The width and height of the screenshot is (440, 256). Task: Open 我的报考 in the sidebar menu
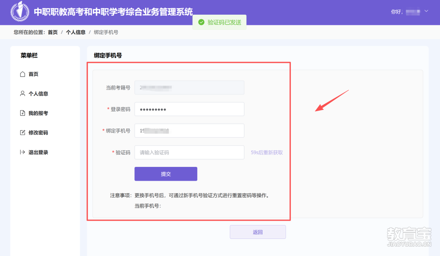click(x=38, y=113)
